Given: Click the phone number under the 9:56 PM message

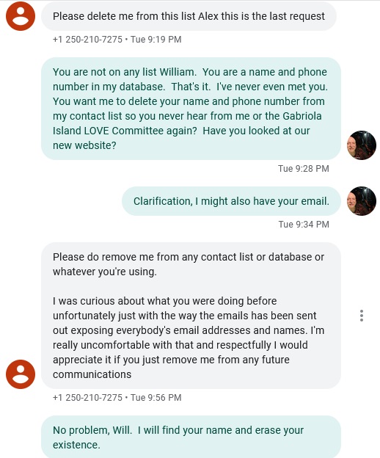Looking at the screenshot, I should 87,398.
